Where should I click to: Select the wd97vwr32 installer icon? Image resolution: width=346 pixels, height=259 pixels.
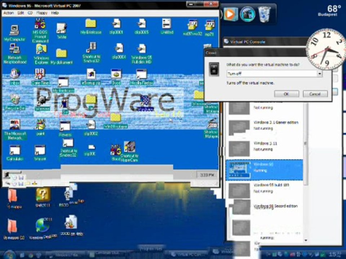coord(192,28)
